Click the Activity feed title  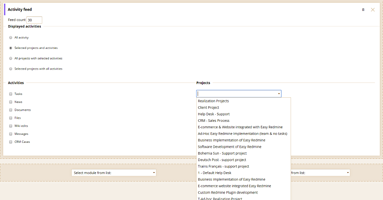pyautogui.click(x=20, y=10)
